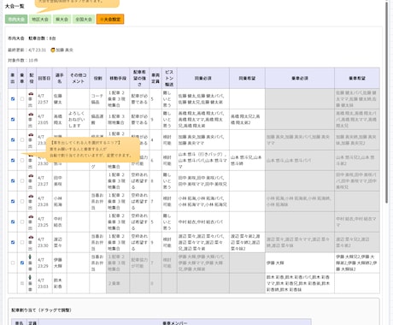Viewport: 393px width, 325px height.
Task: Click the 対象件数：10 件 text
Action: [23, 61]
